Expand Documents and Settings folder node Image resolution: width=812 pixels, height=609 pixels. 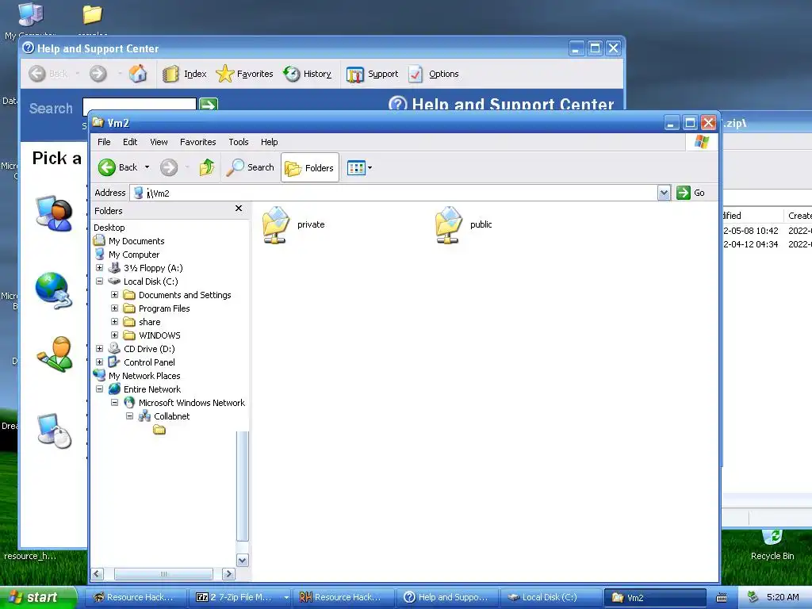click(114, 295)
